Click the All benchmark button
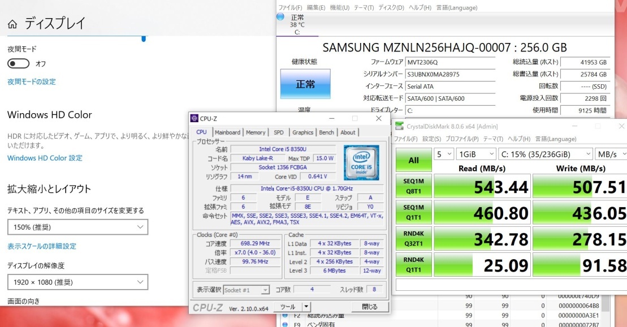 (413, 160)
